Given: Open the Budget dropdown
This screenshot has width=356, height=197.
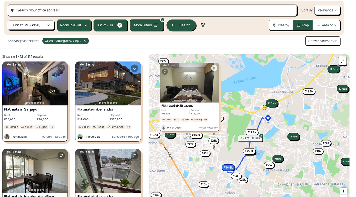Looking at the screenshot, I should tap(31, 25).
